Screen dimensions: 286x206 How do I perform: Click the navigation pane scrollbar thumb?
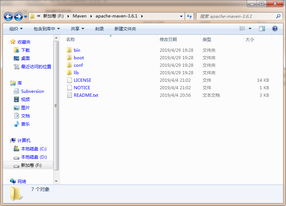[x=56, y=106]
